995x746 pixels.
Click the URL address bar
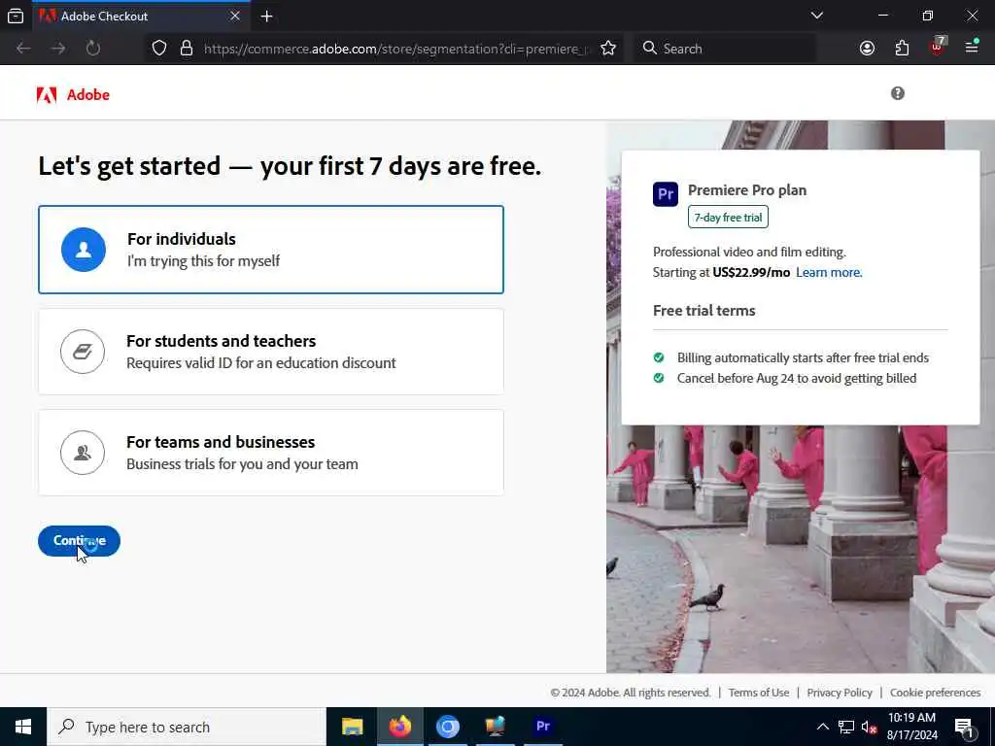coord(396,49)
